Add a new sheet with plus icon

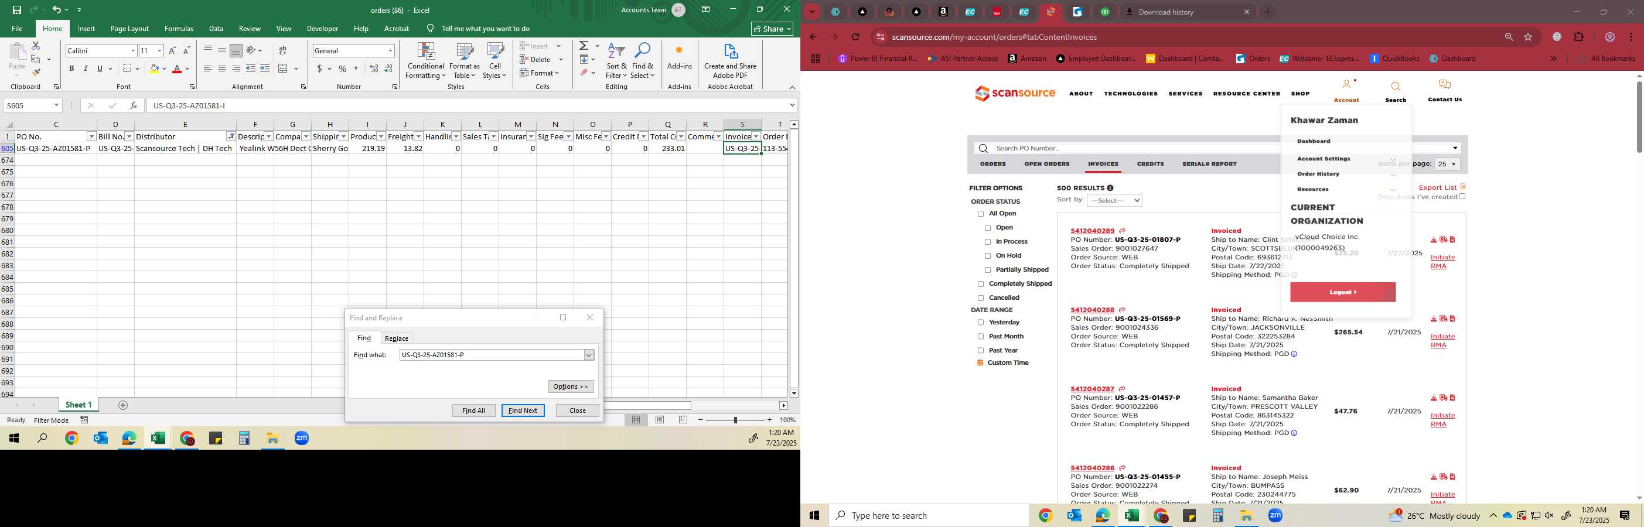[x=123, y=405]
